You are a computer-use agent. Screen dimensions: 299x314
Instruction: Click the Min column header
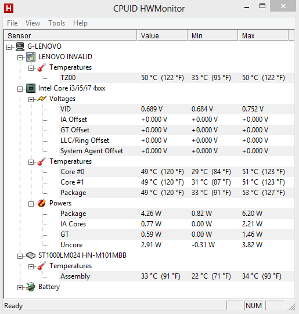(212, 35)
